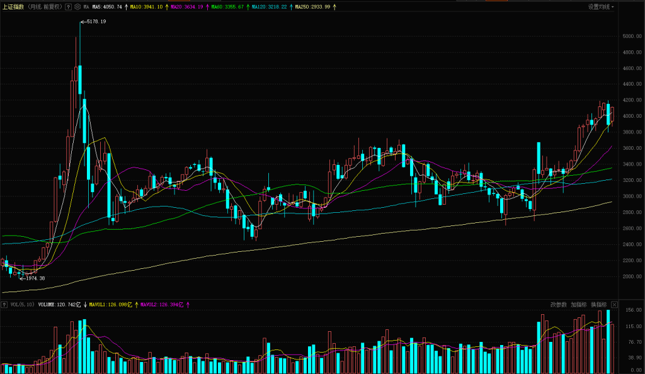Click 换指标 to switch indicator

pos(599,305)
